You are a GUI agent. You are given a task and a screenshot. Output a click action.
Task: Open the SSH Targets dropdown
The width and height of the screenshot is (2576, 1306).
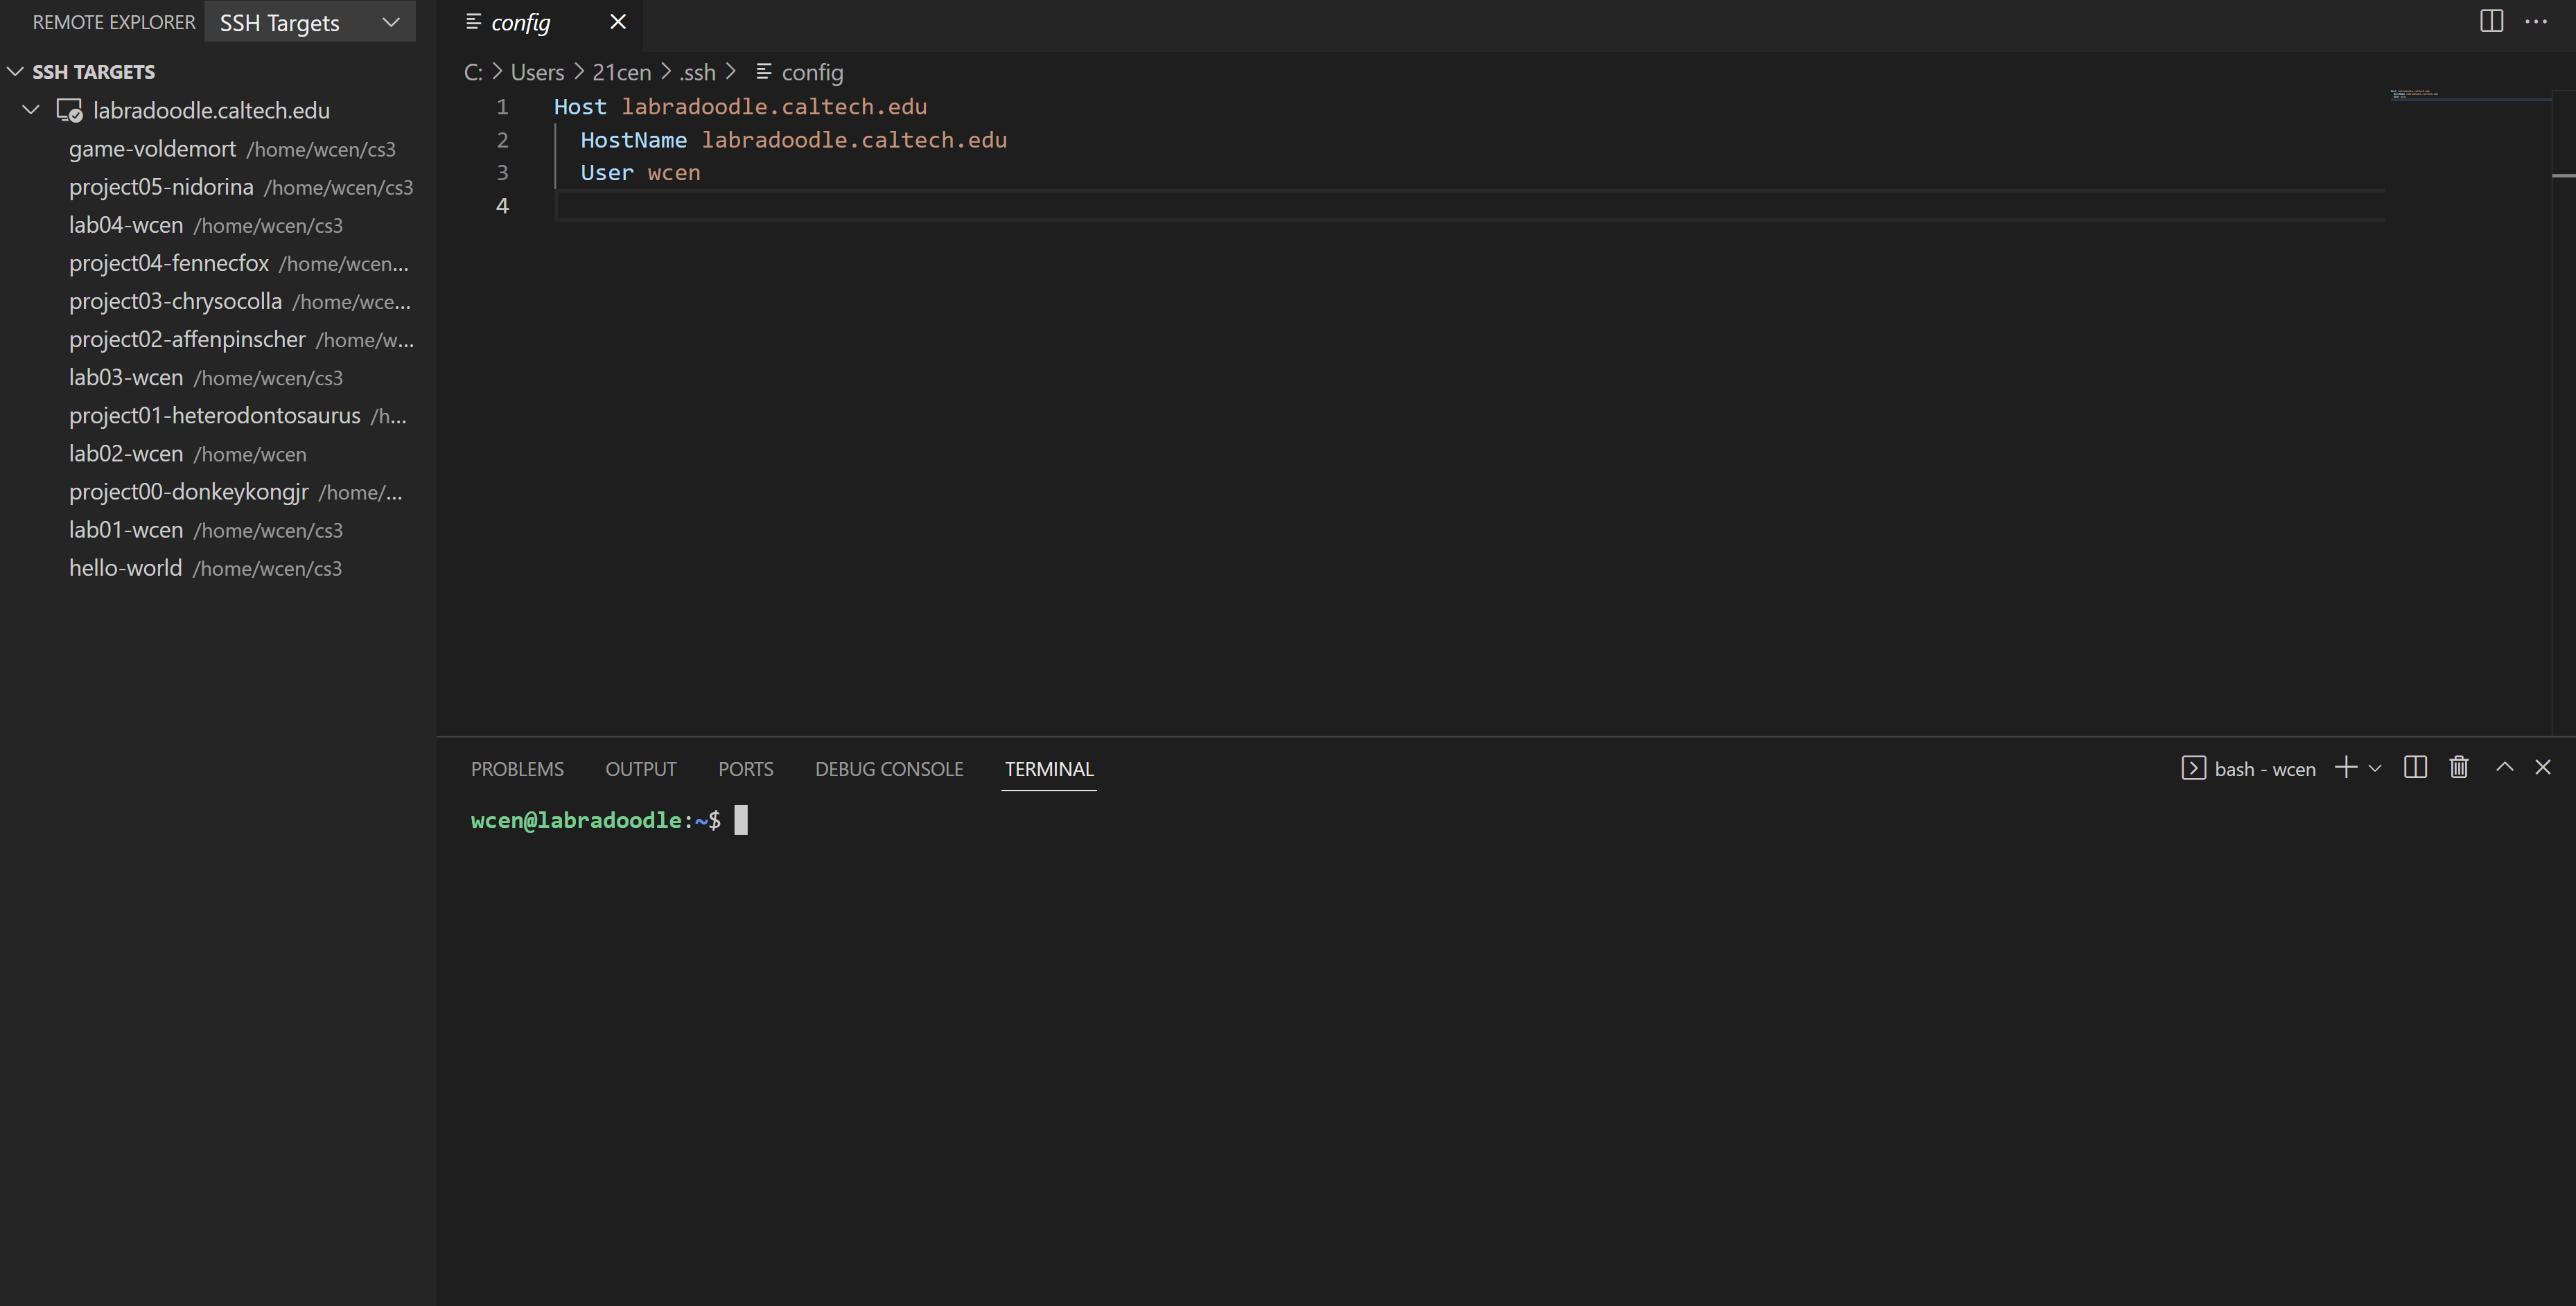pos(309,22)
